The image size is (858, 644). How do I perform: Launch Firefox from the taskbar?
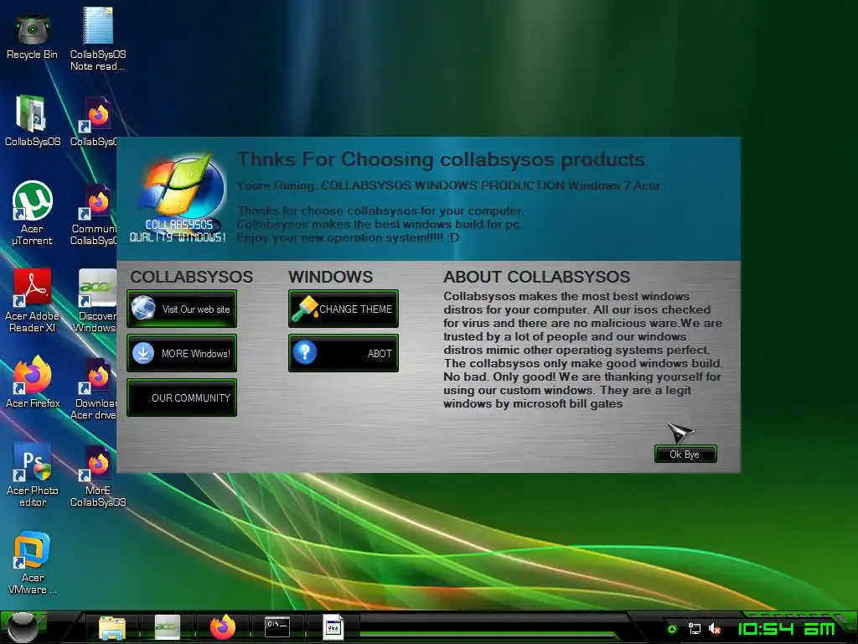[223, 627]
